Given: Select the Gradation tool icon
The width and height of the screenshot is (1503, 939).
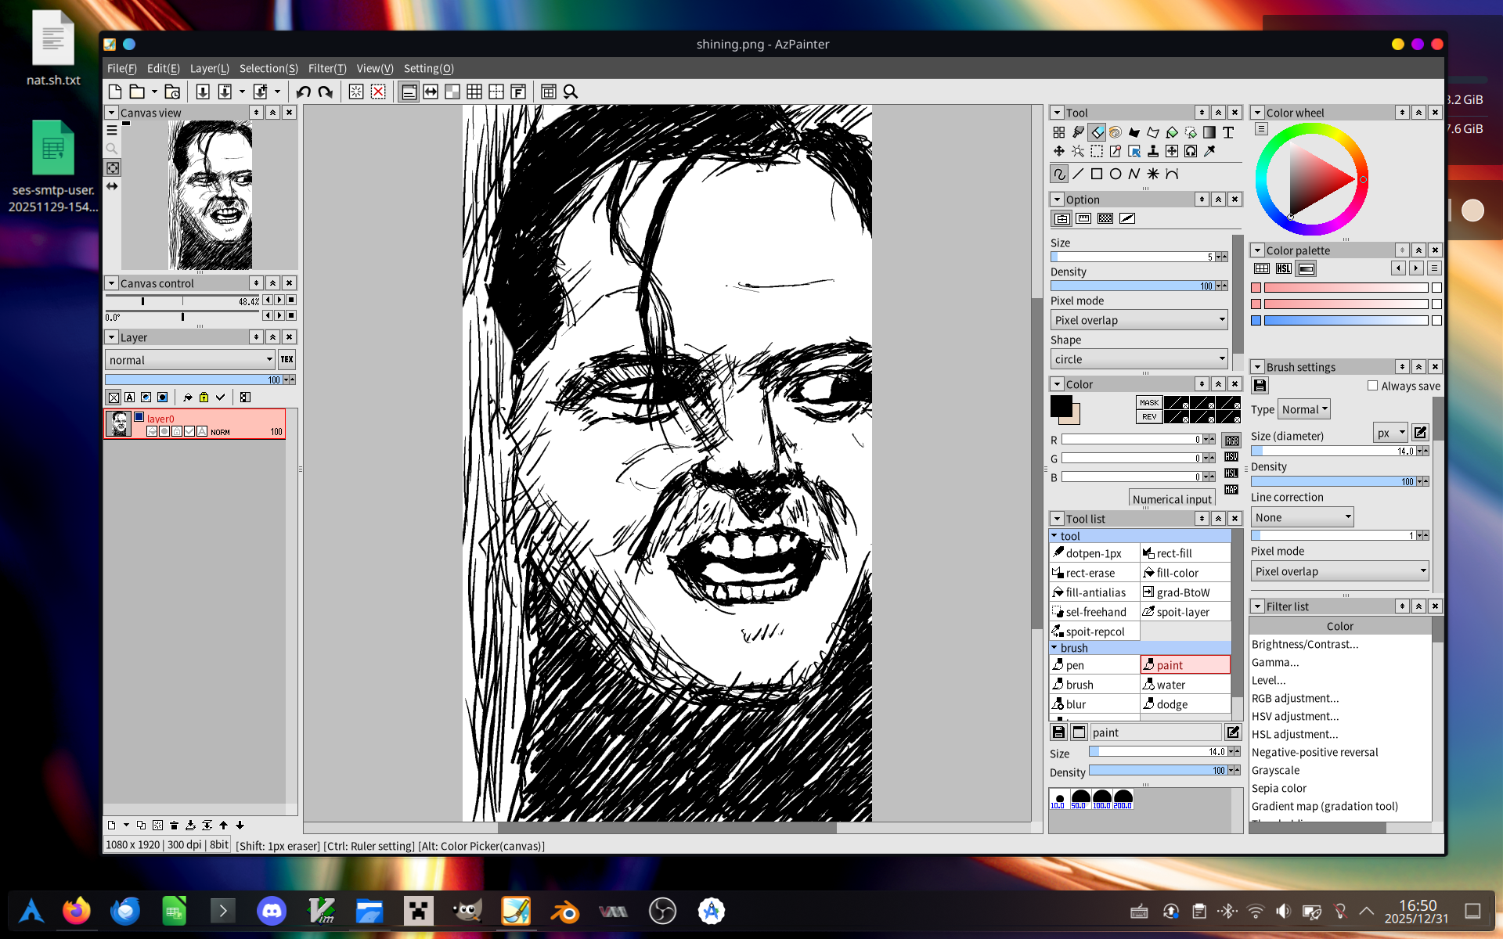Looking at the screenshot, I should pyautogui.click(x=1209, y=132).
